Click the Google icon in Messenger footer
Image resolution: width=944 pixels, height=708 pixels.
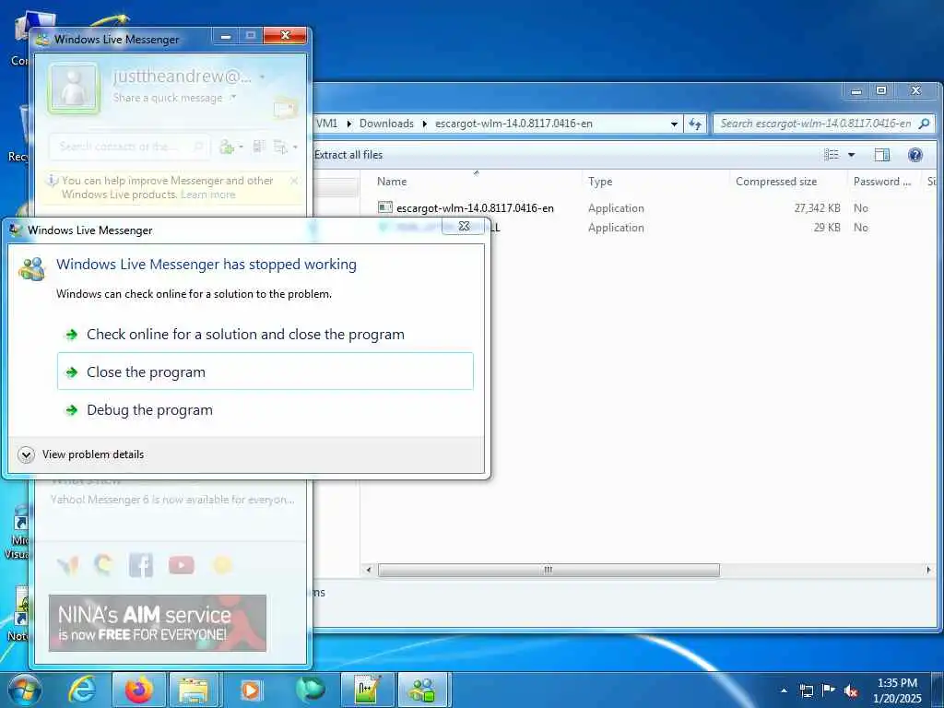103,565
